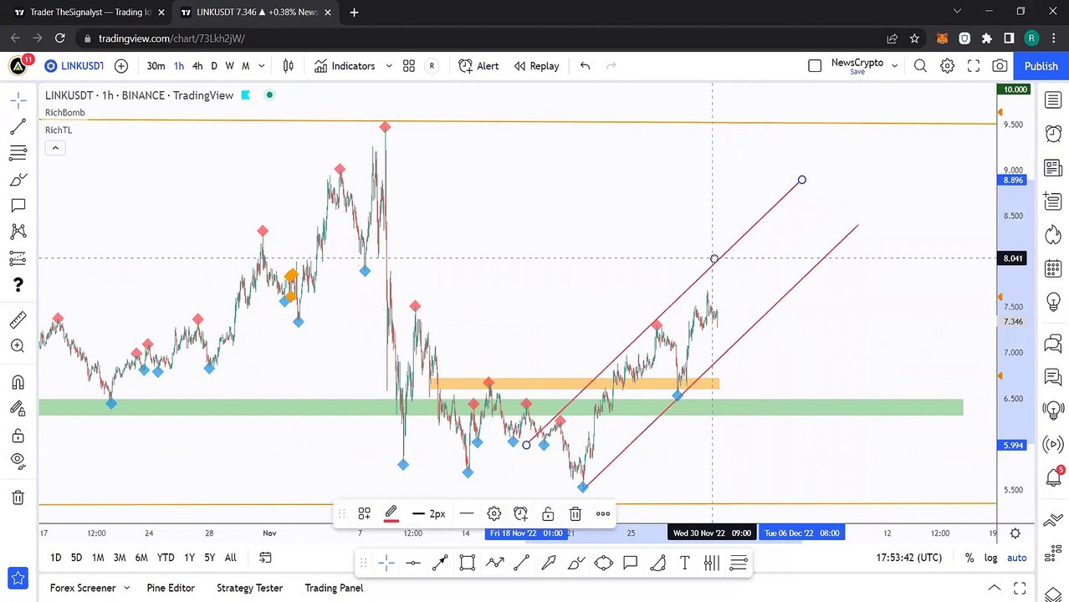Open notifications bell in right sidebar
Screen dimensions: 1069x602
coord(1052,477)
